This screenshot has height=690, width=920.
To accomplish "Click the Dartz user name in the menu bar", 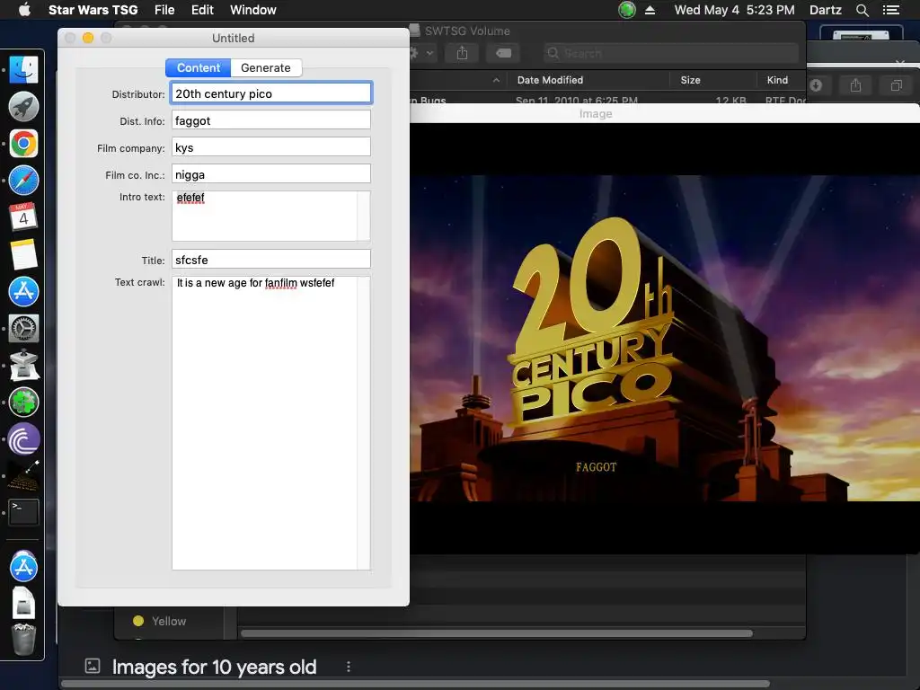I will [825, 10].
